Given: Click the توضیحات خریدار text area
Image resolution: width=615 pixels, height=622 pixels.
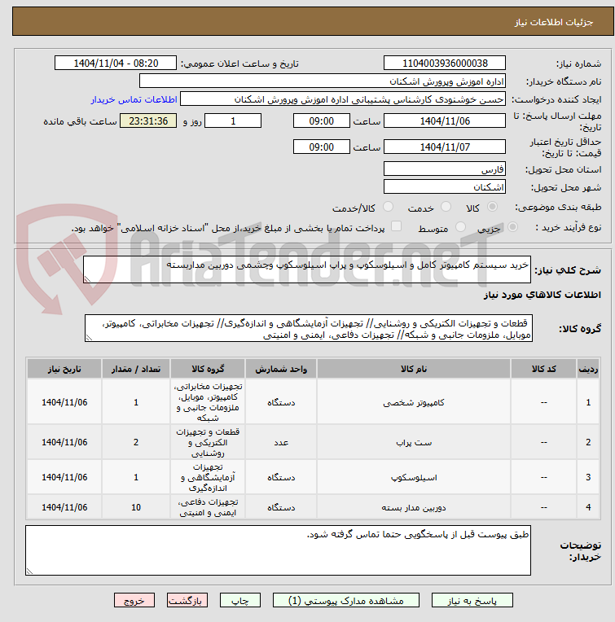Looking at the screenshot, I should (x=278, y=550).
